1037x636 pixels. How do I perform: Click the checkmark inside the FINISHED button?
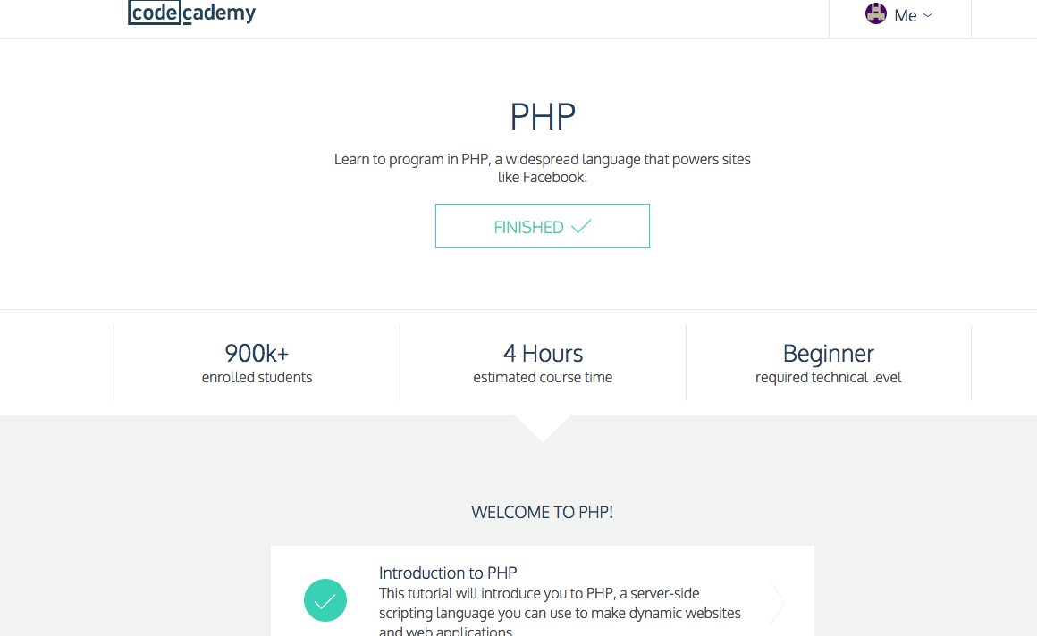click(x=581, y=226)
